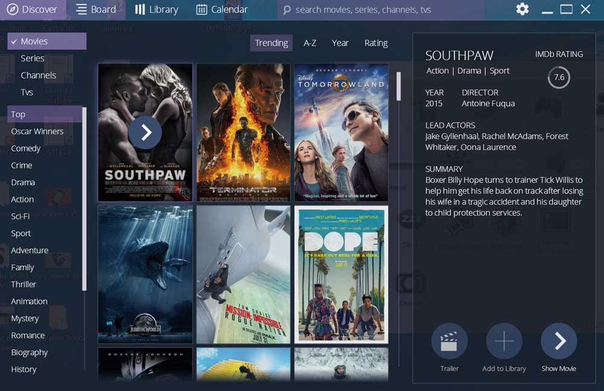Select the Series category

point(33,58)
